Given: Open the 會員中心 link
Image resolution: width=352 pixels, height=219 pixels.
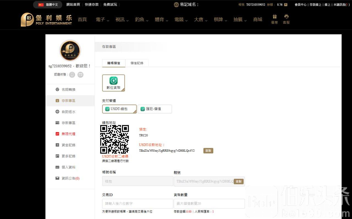Looking at the screenshot, I should [300, 5].
